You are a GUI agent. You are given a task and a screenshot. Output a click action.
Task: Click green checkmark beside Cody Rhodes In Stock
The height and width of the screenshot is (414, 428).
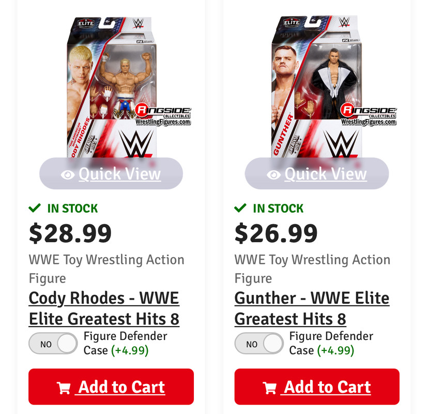point(35,208)
